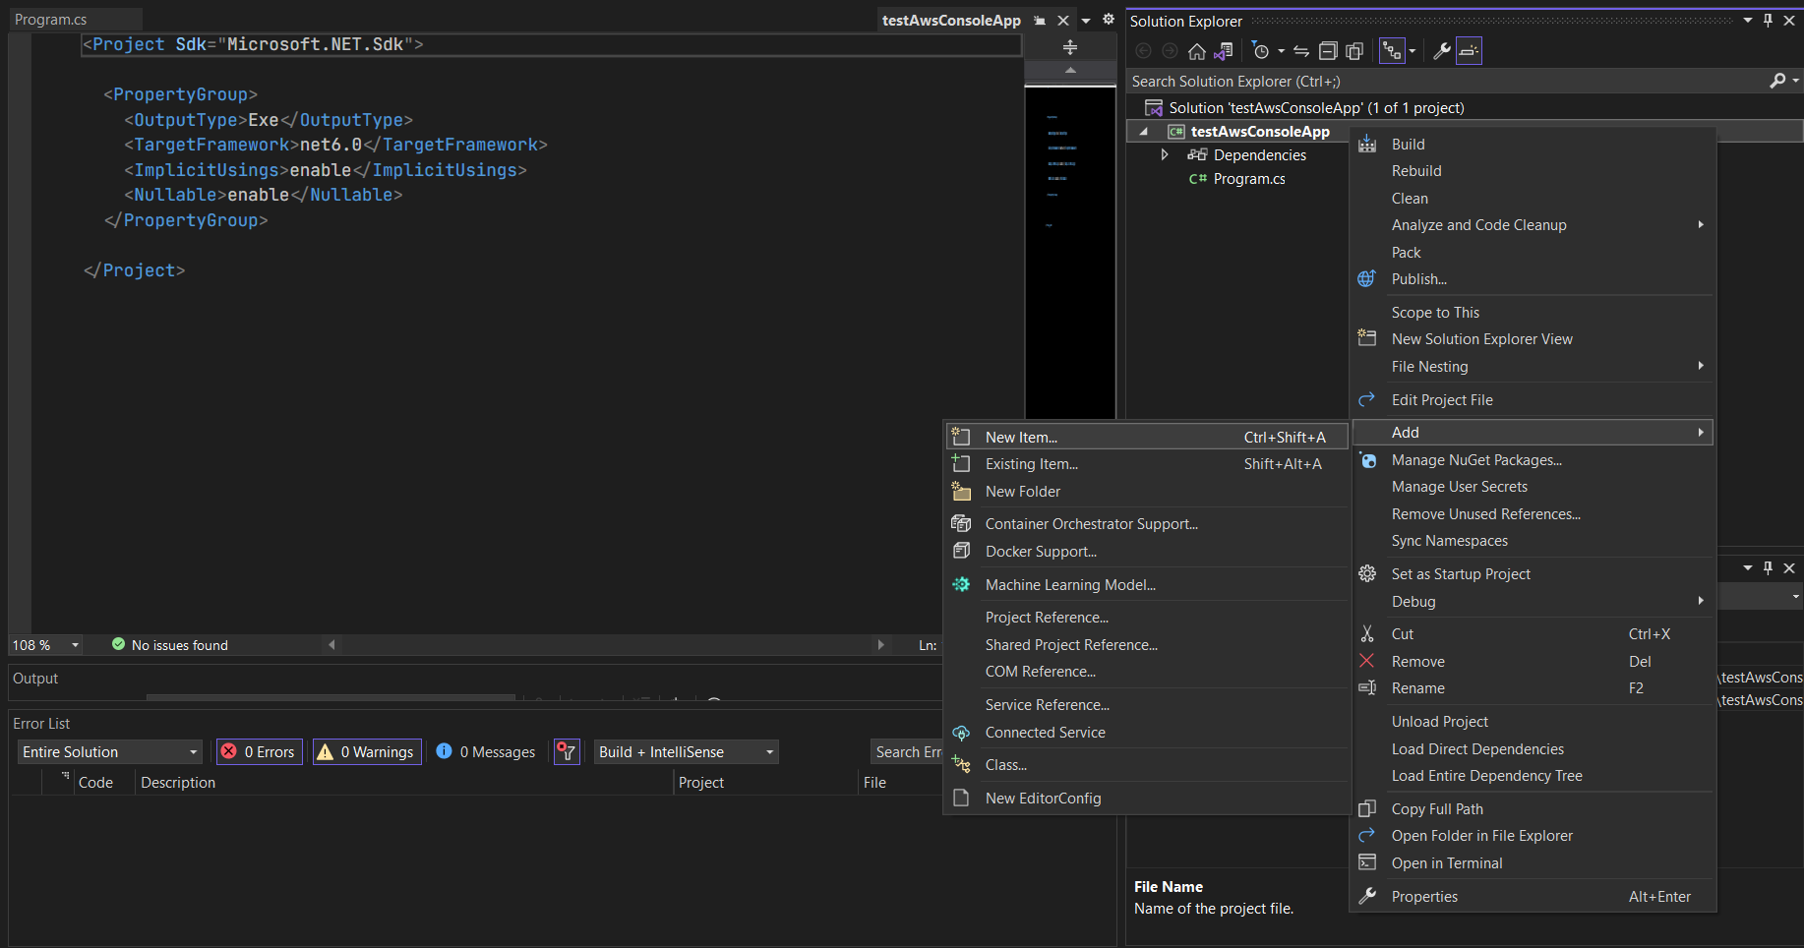
Task: Focus the Search Solution Explorer field
Action: click(x=1446, y=81)
